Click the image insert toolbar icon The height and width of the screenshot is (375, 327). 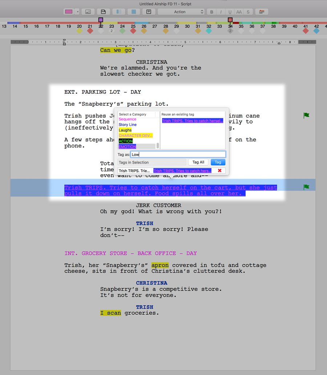pyautogui.click(x=88, y=12)
